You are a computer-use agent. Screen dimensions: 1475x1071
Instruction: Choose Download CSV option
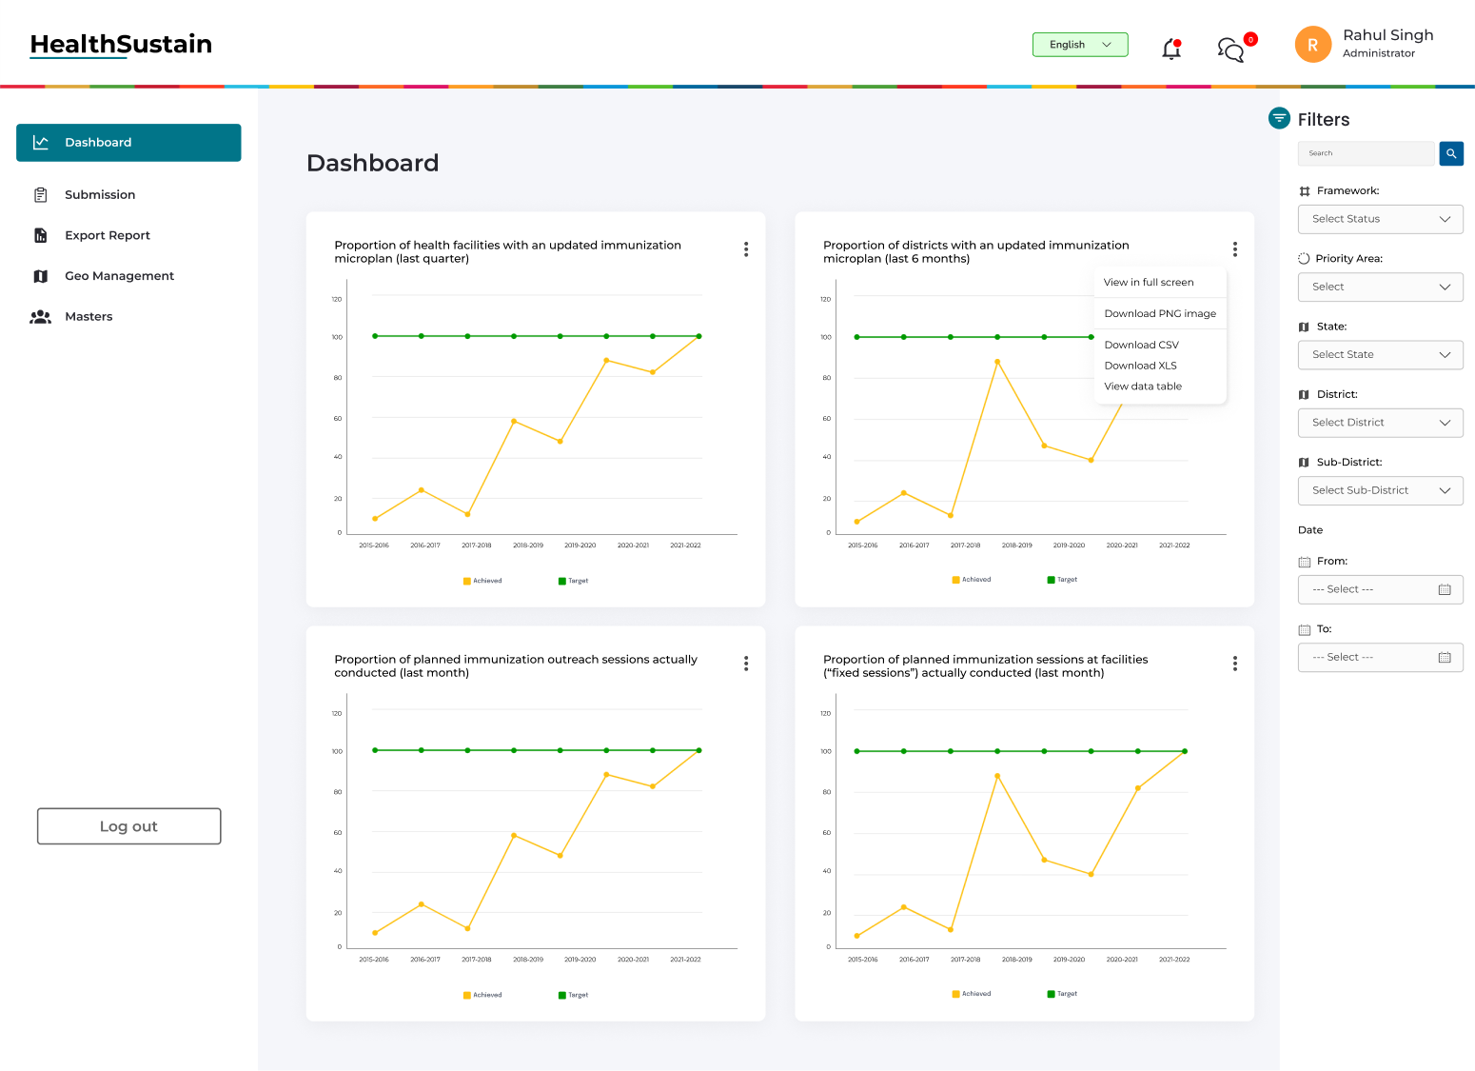[1141, 346]
